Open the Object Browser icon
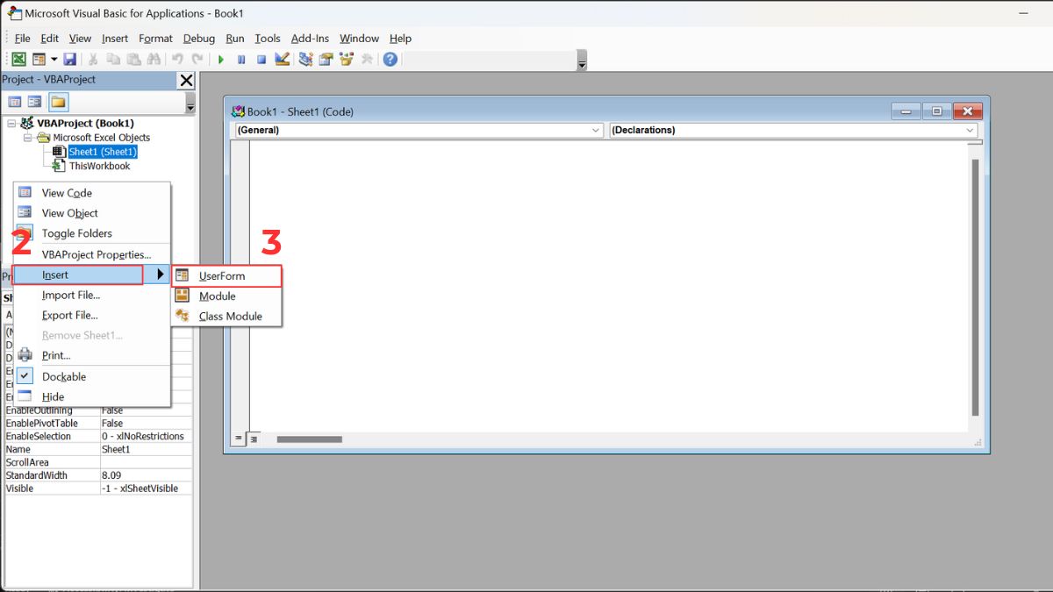1053x592 pixels. (346, 58)
